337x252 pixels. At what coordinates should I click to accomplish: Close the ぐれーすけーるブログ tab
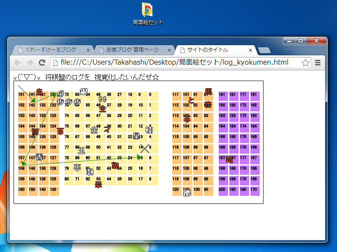coord(88,50)
